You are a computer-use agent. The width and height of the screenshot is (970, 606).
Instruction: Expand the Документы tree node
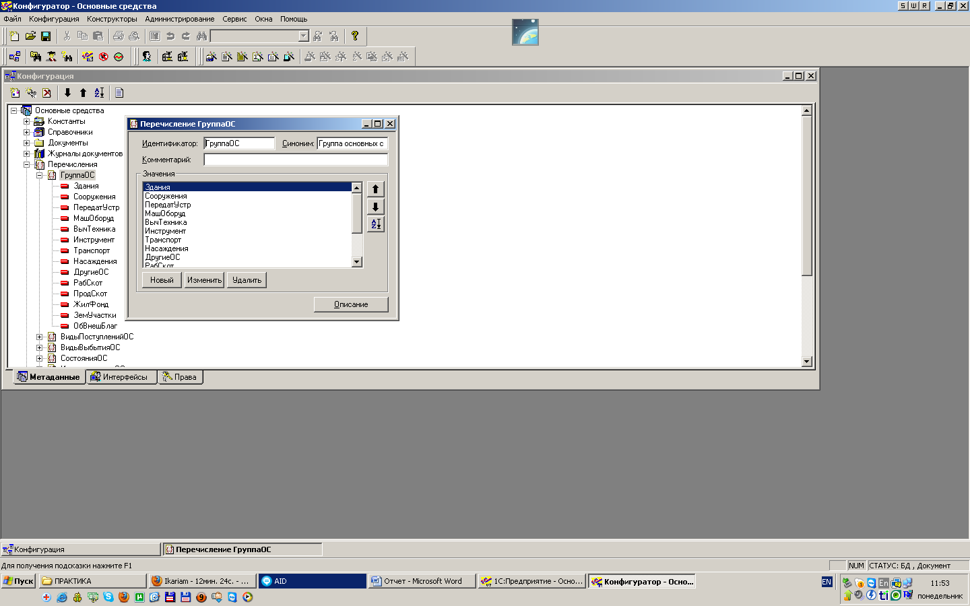26,143
